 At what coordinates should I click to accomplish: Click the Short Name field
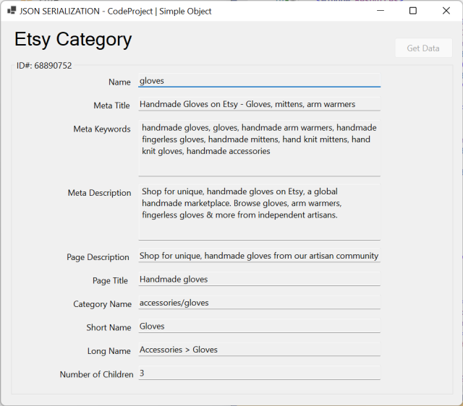click(259, 326)
